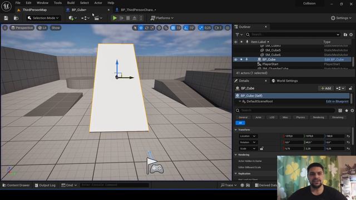
Task: Open the Tools menu
Action: coord(58,3)
